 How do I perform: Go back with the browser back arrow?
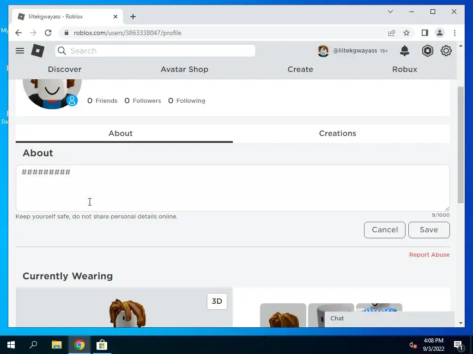pyautogui.click(x=18, y=33)
